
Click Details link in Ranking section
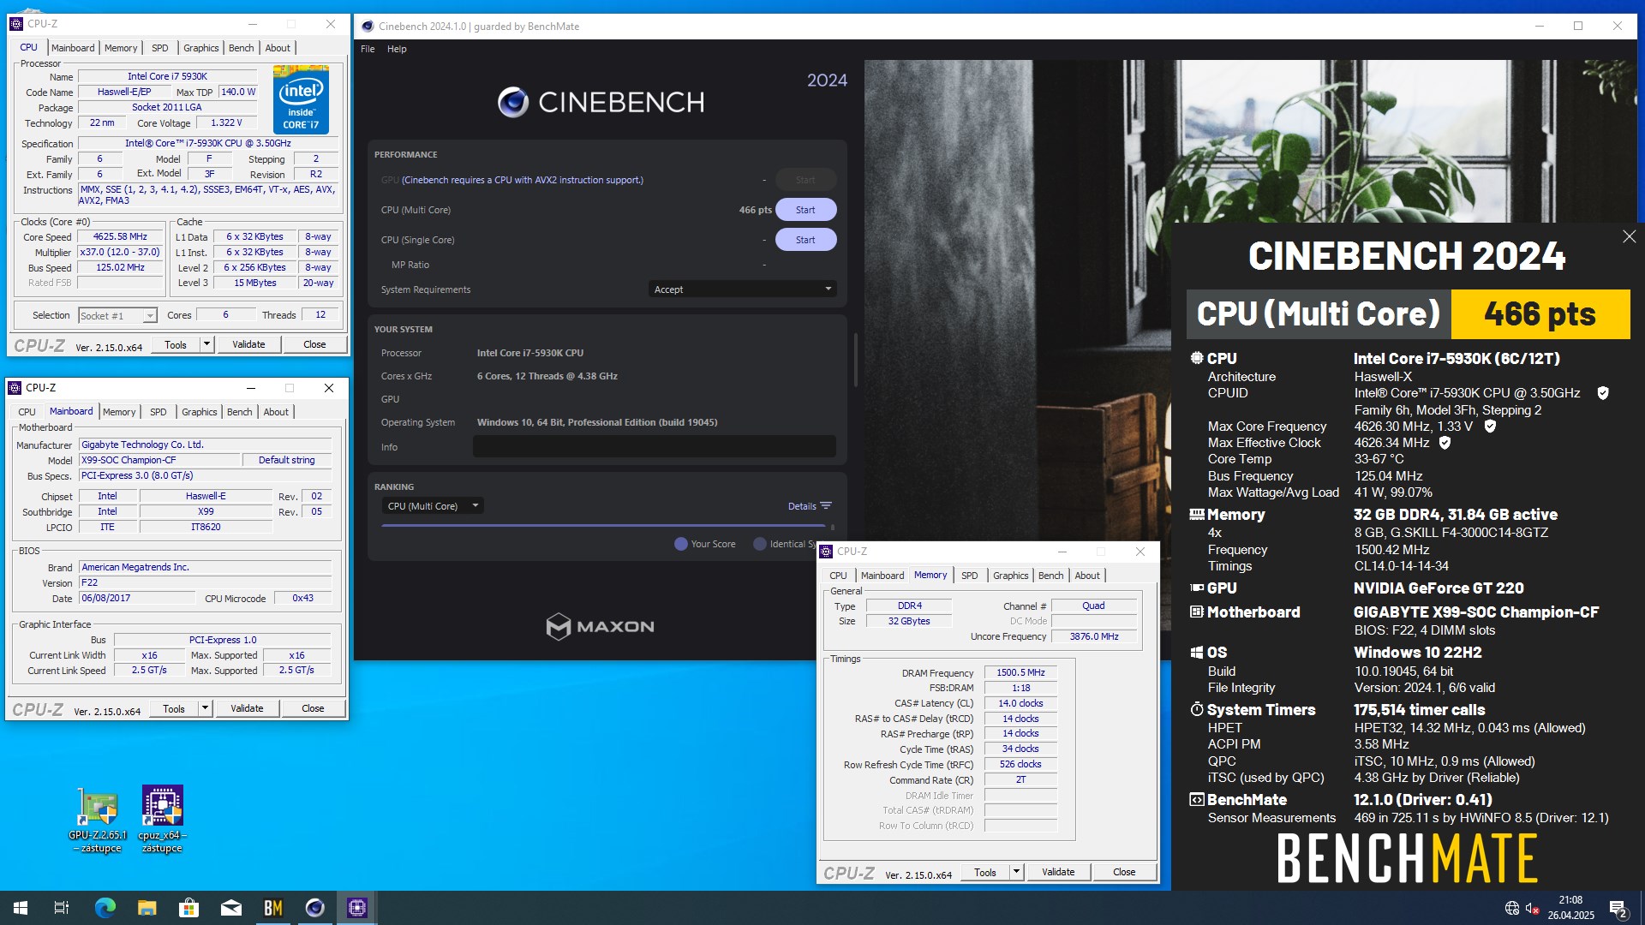[802, 506]
